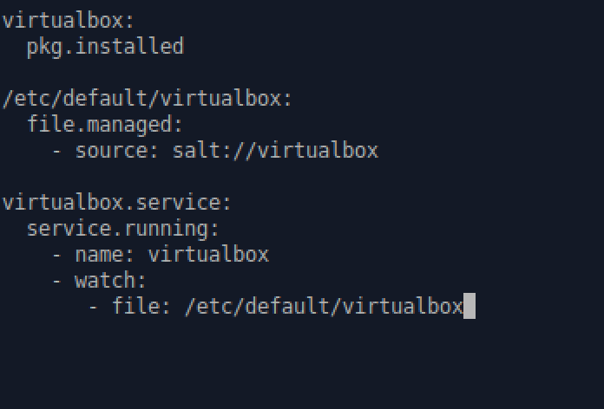The height and width of the screenshot is (409, 604).
Task: Click the top-level '/etc/default/virtualbox:' state ID
Action: point(148,98)
